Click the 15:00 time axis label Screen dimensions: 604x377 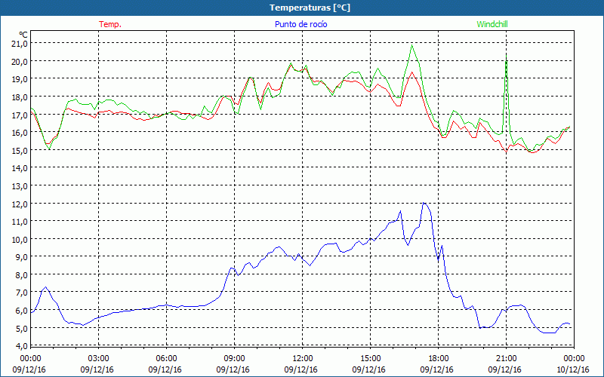pyautogui.click(x=370, y=359)
